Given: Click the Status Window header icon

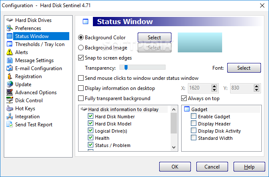Looking at the screenshot, I should coord(85,22).
